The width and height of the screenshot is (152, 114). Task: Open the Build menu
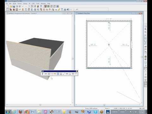[15, 3]
